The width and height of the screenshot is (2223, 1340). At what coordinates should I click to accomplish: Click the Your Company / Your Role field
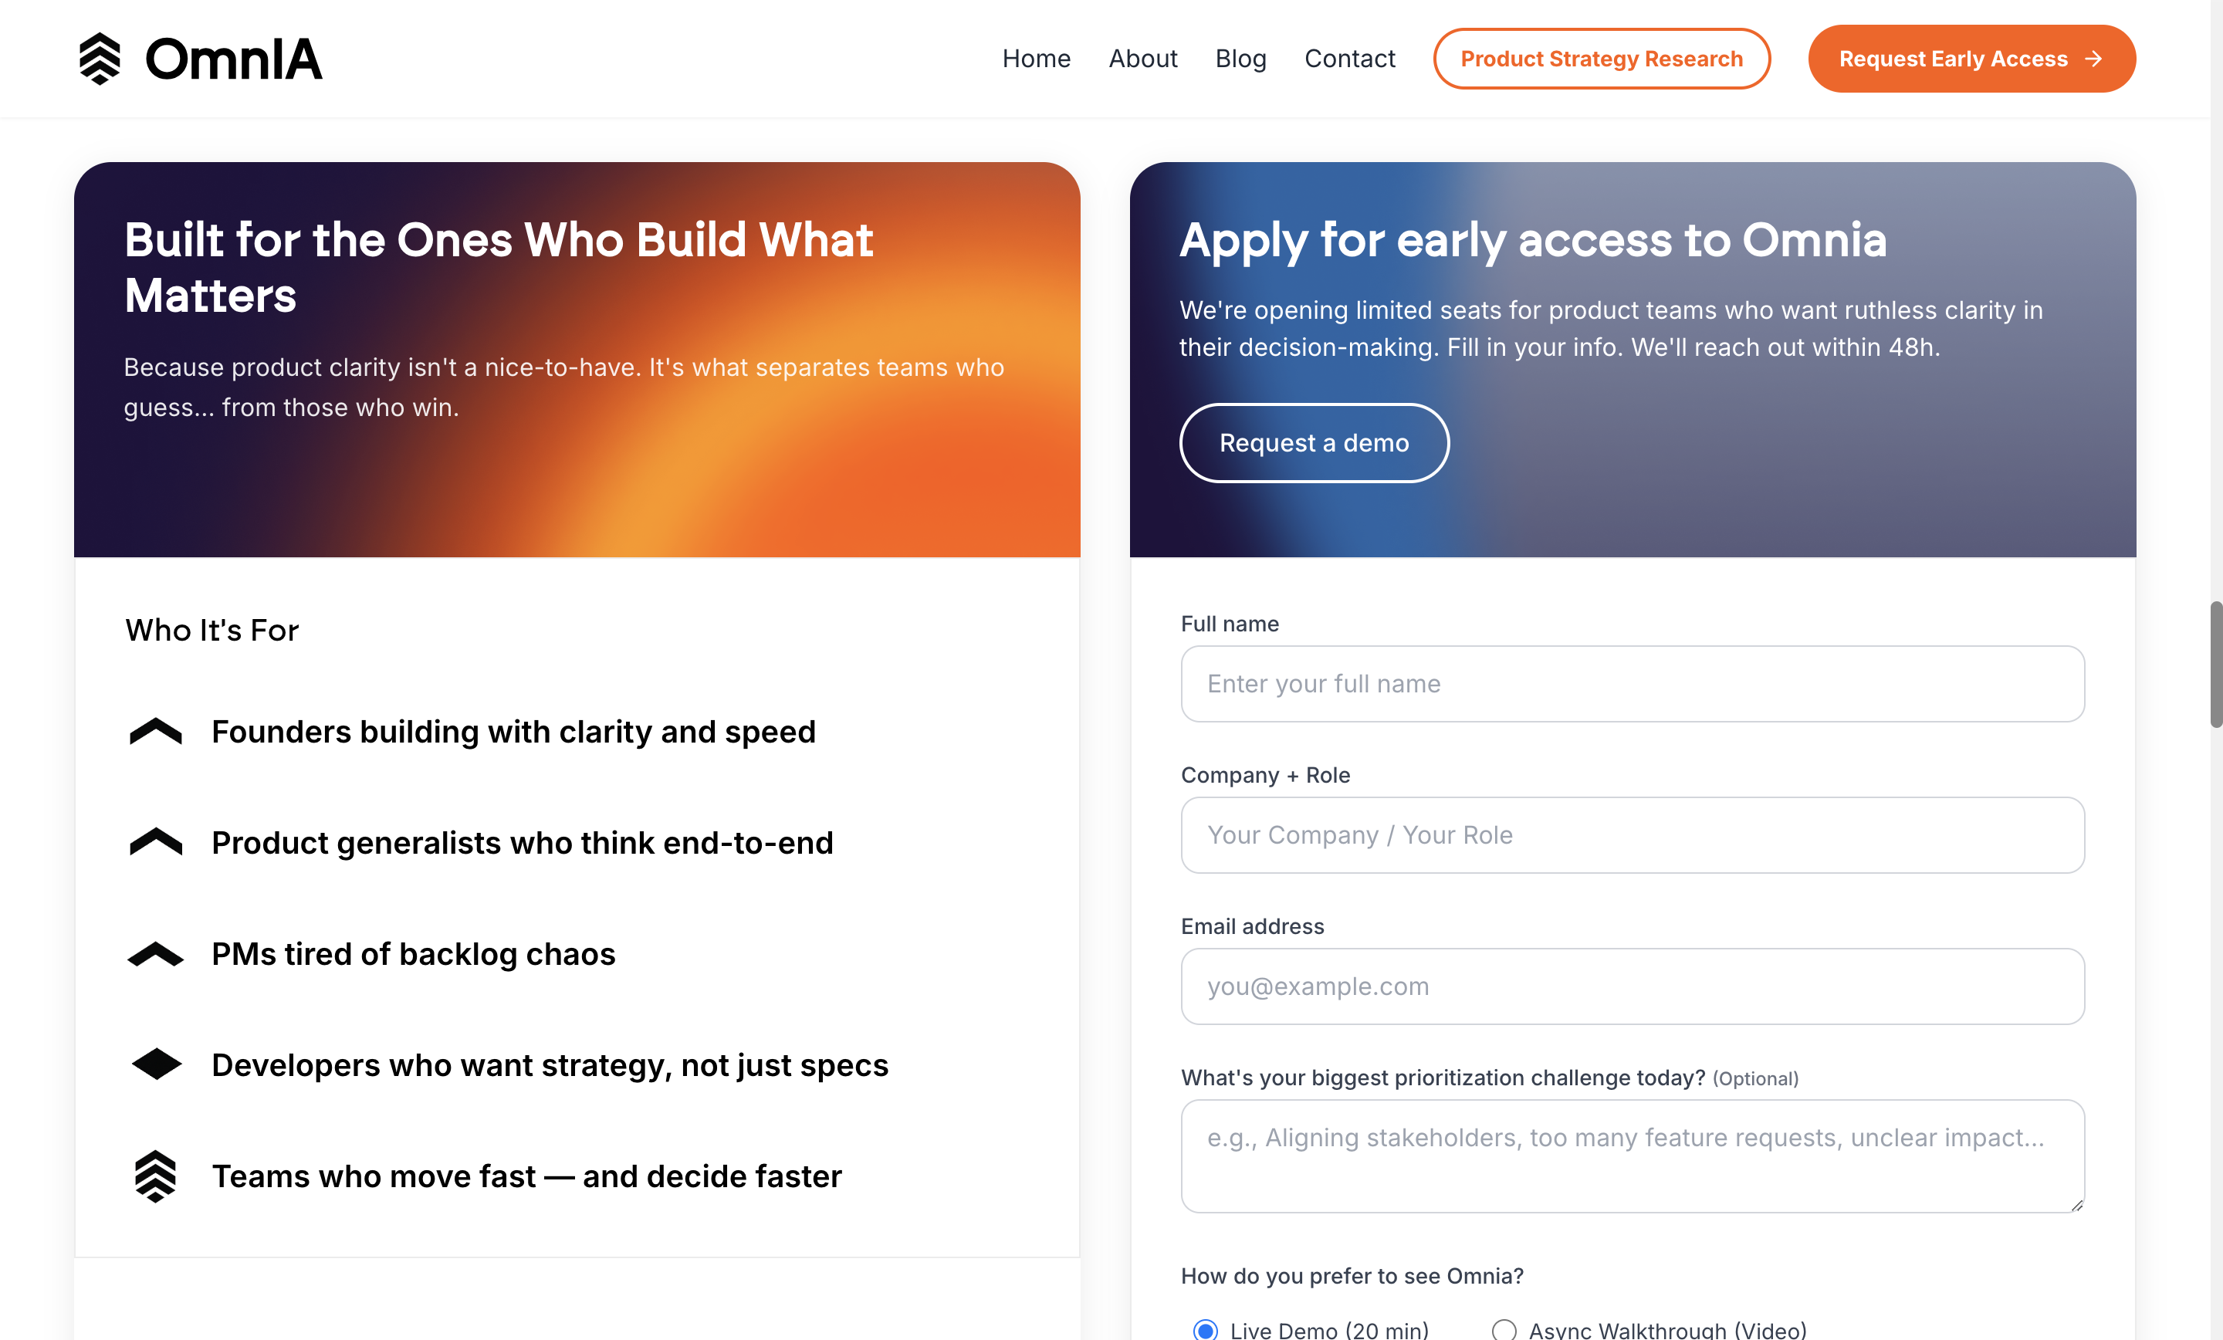point(1630,834)
